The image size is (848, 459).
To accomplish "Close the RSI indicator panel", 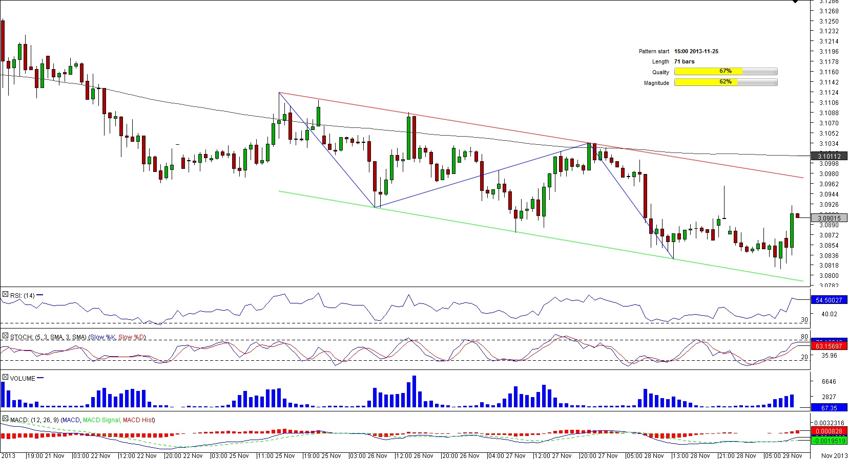I will click(x=5, y=295).
